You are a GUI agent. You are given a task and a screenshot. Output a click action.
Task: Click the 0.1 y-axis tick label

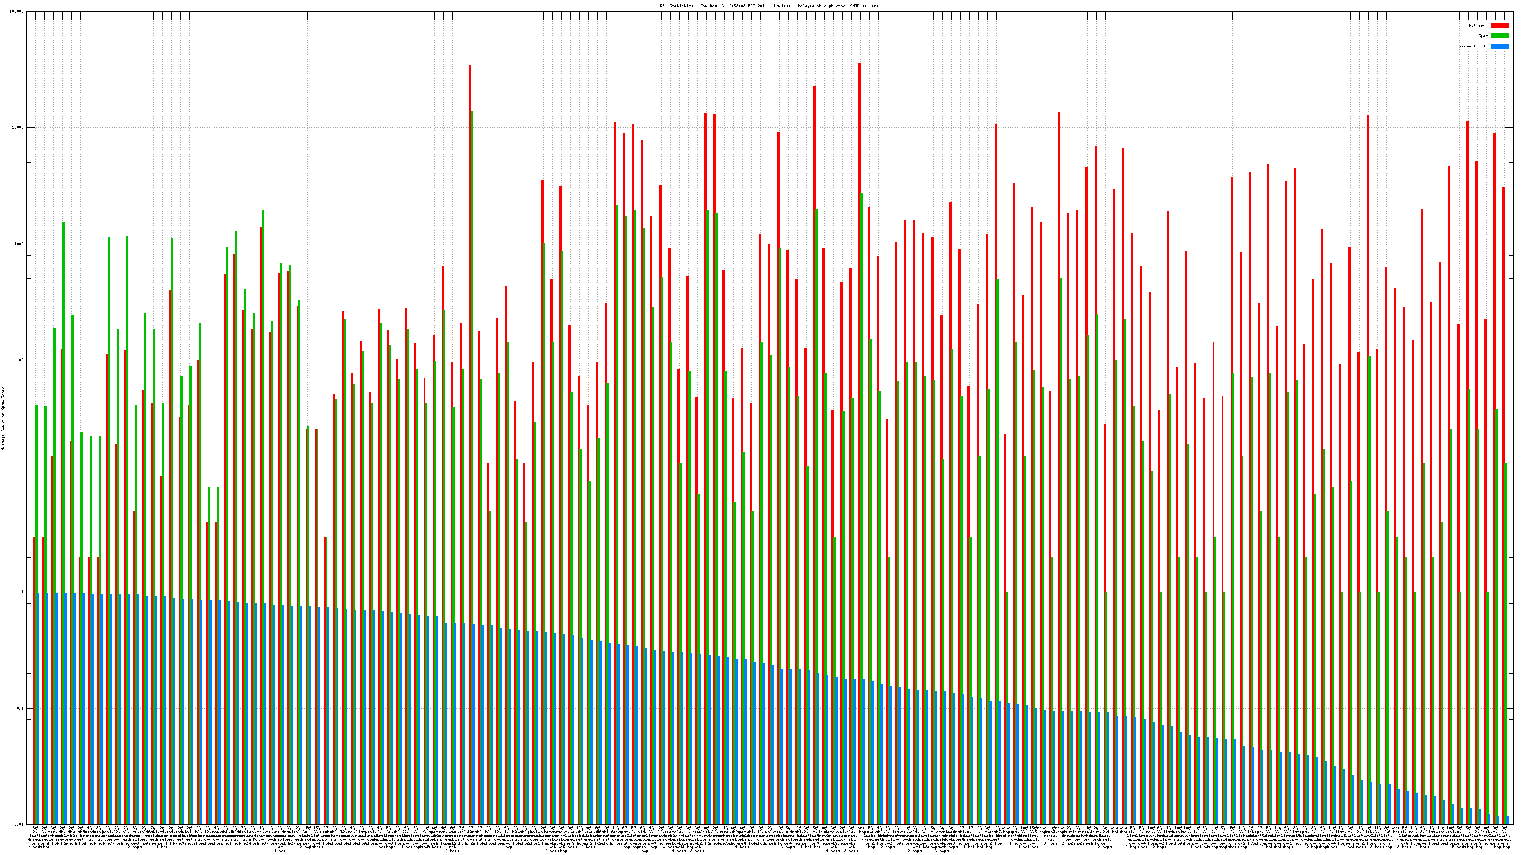coord(20,709)
